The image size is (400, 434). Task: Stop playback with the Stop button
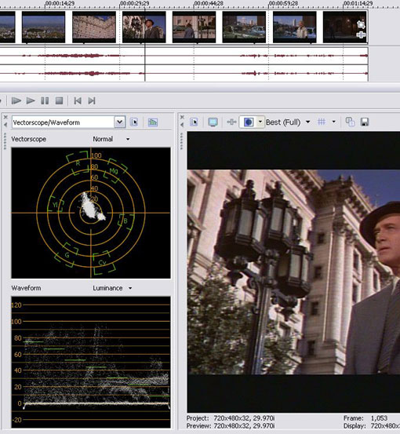[59, 100]
